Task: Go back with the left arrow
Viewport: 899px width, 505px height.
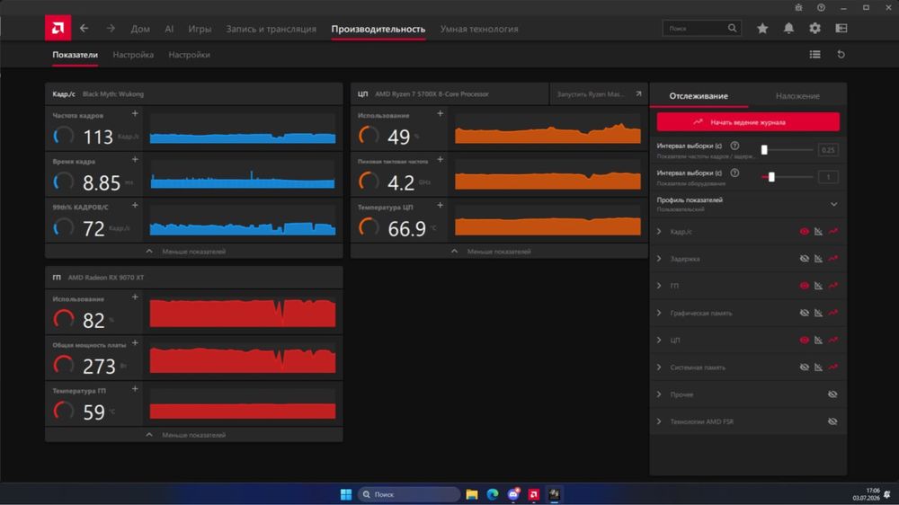Action: tap(85, 28)
